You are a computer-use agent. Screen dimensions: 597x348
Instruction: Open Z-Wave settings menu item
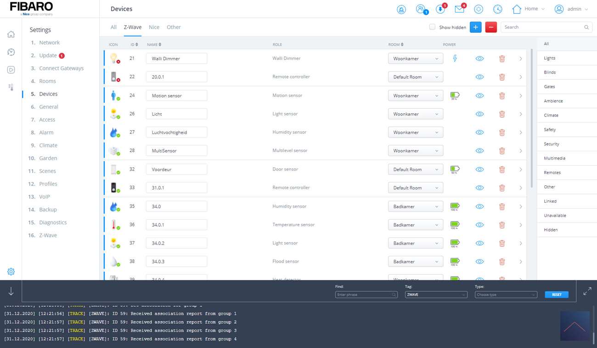click(x=48, y=235)
